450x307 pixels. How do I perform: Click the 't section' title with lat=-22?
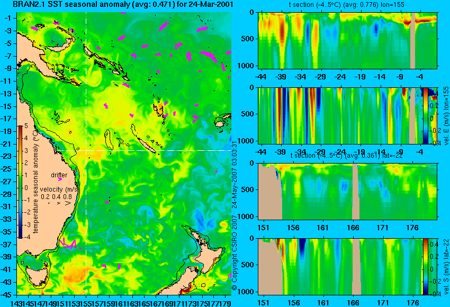click(346, 156)
